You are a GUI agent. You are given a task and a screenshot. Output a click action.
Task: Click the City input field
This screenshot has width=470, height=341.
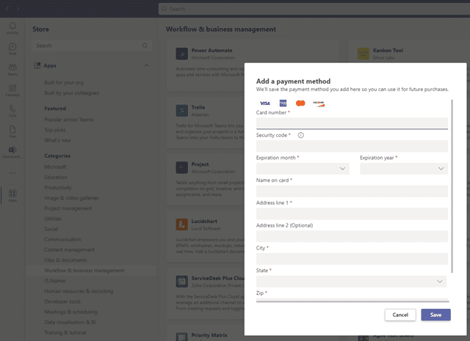click(352, 259)
